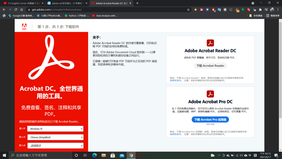The width and height of the screenshot is (282, 159).
Task: Open 条款和条件 link in Reader card
Action: point(175,81)
